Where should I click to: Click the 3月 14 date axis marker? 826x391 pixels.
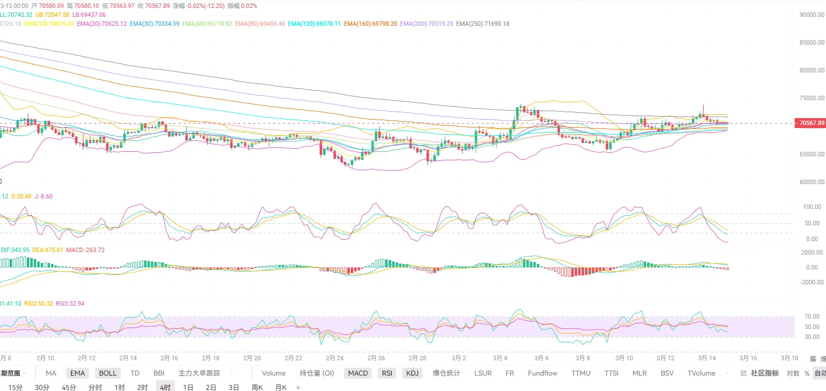coord(707,358)
